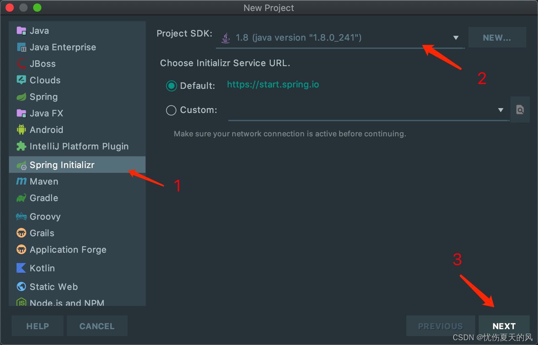Click the Android robot icon

(21, 129)
